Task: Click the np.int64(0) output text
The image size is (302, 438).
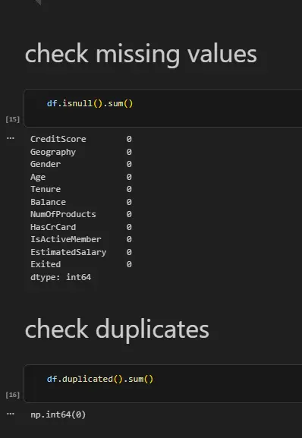Action: [x=58, y=414]
